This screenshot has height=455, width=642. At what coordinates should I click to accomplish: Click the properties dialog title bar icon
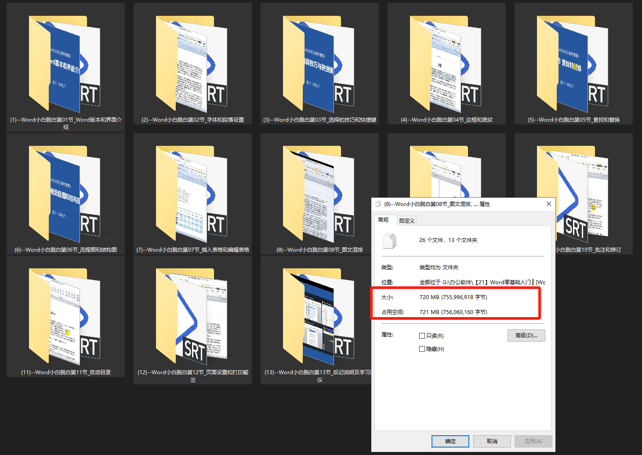click(378, 204)
